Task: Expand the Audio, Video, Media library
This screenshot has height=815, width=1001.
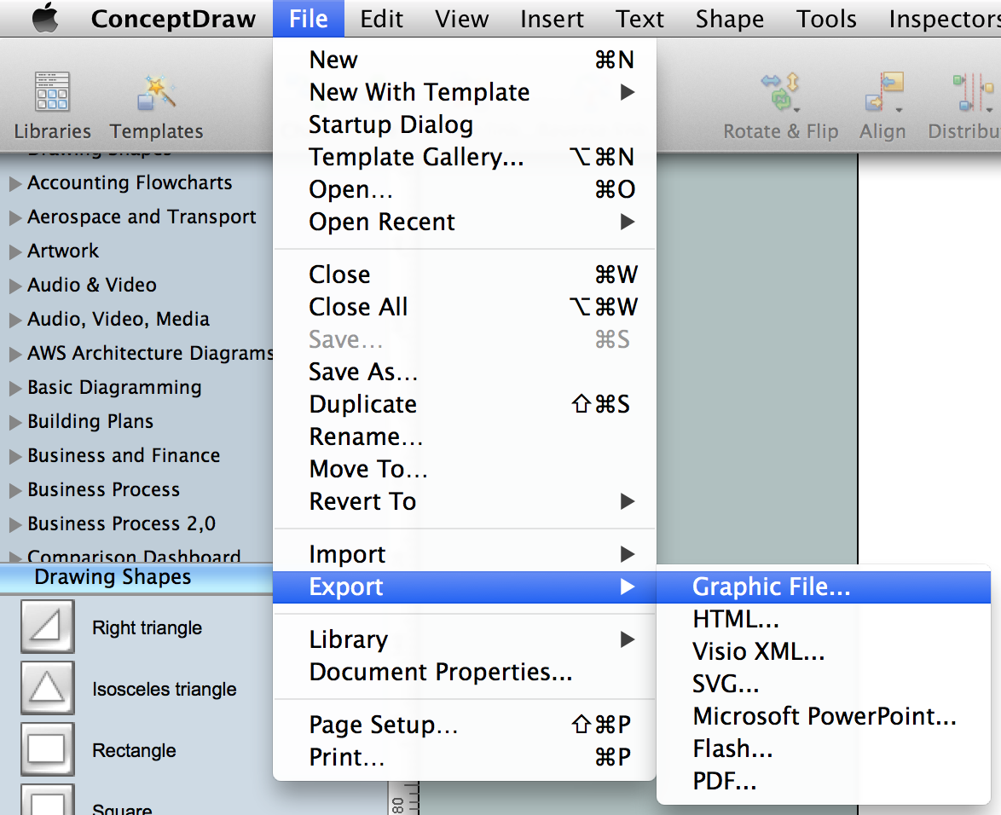Action: tap(15, 320)
